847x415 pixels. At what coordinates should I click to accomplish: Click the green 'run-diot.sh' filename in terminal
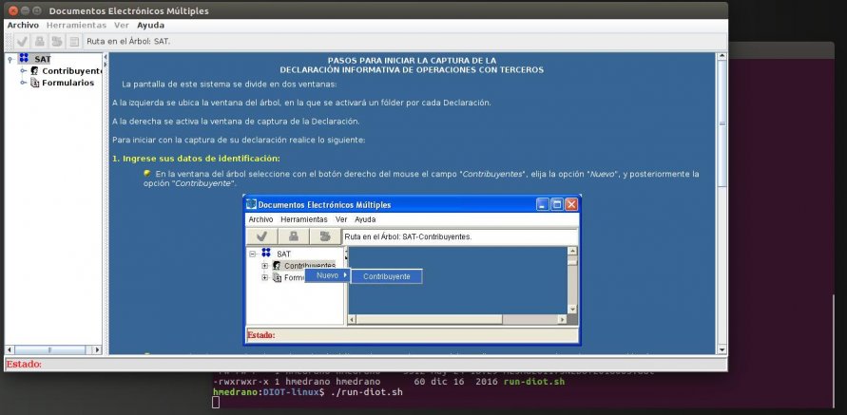[x=533, y=382]
